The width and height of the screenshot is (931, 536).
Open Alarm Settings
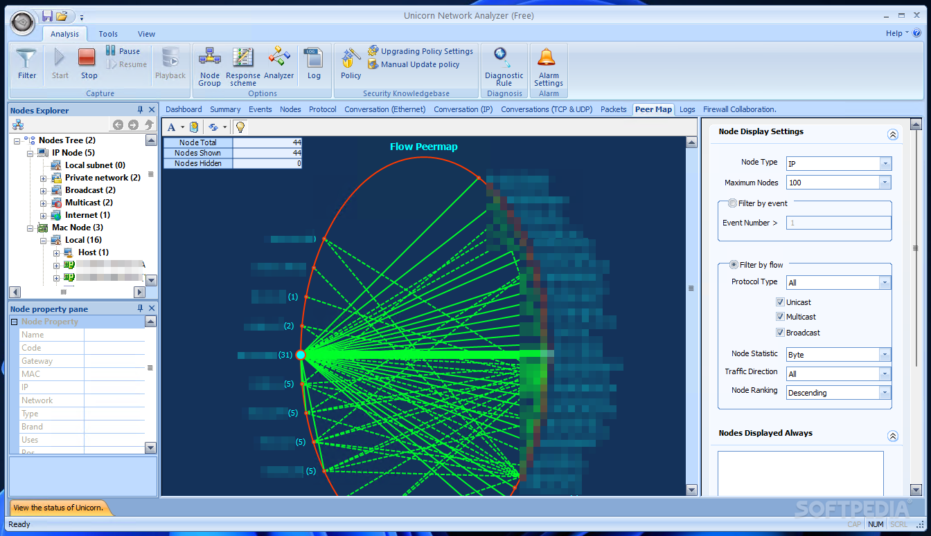[x=549, y=66]
